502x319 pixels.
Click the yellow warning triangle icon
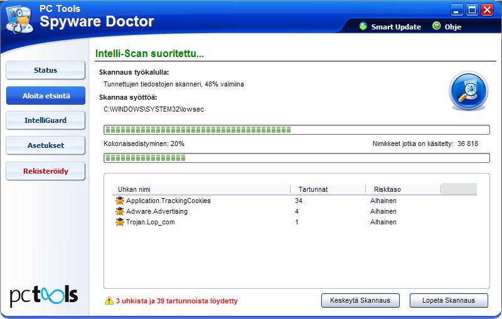pyautogui.click(x=109, y=301)
